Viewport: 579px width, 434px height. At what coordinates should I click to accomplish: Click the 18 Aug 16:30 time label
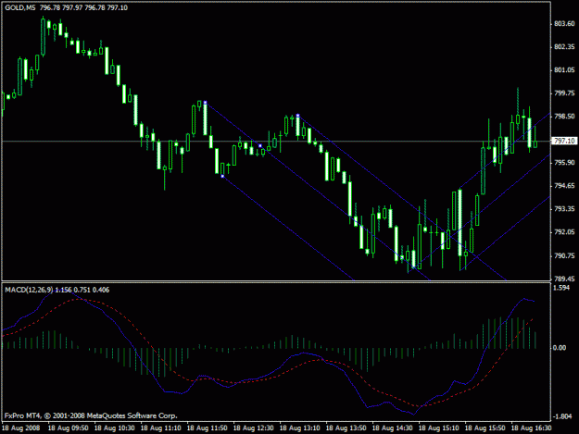(x=531, y=428)
